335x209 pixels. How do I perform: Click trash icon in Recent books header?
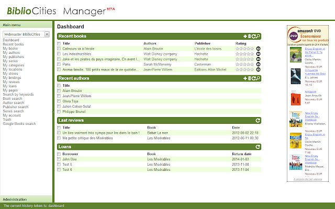(249, 36)
